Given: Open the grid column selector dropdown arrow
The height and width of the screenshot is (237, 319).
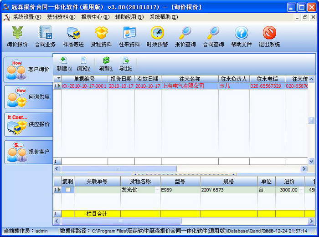Looking at the screenshot, I should coord(59,78).
